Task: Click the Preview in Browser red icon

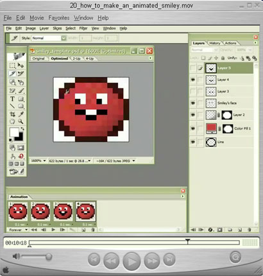Action: tap(21, 156)
